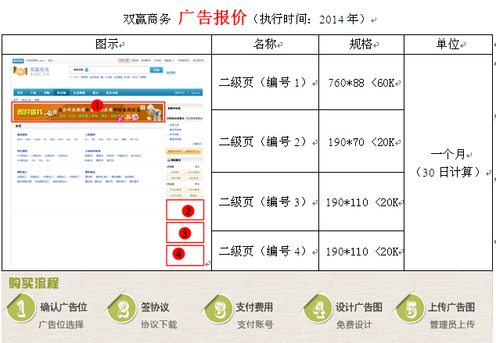Click the 支付账号 link

click(255, 324)
